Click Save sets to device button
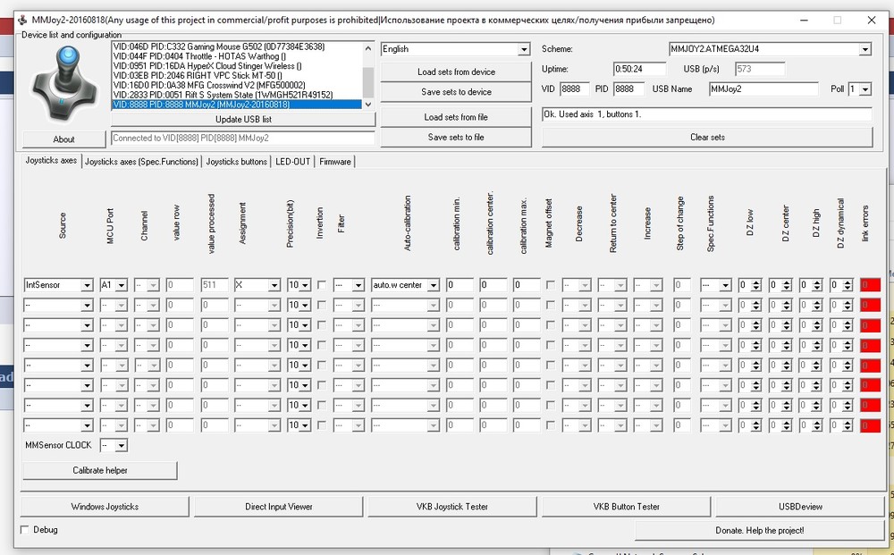This screenshot has width=894, height=555. click(x=456, y=92)
